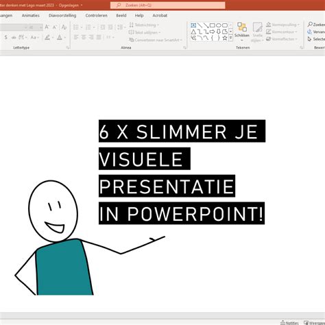Open the font size combo box
This screenshot has height=325, width=325.
36,27
